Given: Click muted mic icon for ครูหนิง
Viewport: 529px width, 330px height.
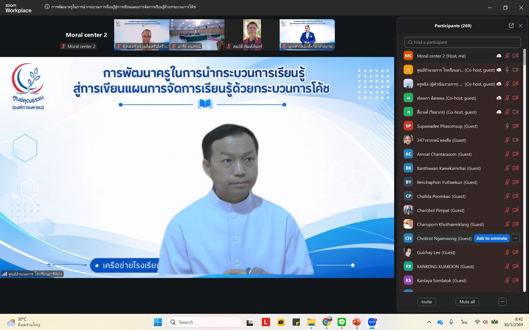Looking at the screenshot, I should click(x=507, y=84).
